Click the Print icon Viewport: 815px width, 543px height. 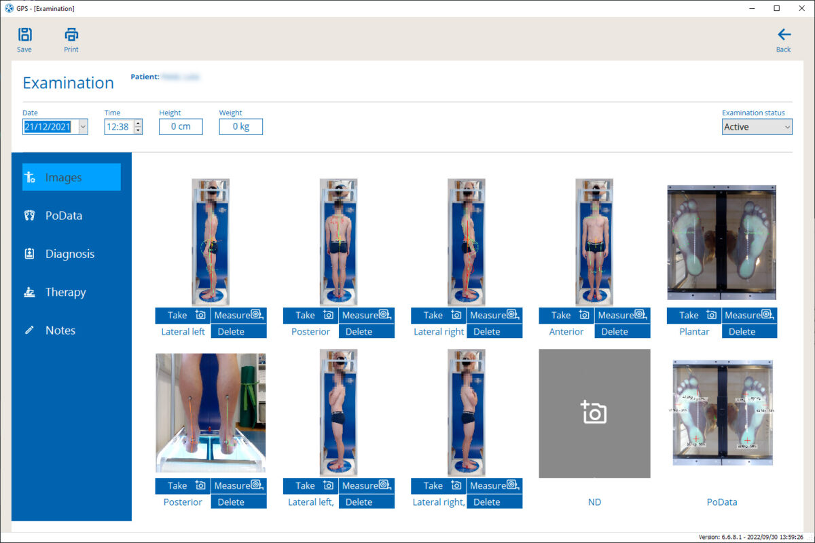tap(71, 39)
